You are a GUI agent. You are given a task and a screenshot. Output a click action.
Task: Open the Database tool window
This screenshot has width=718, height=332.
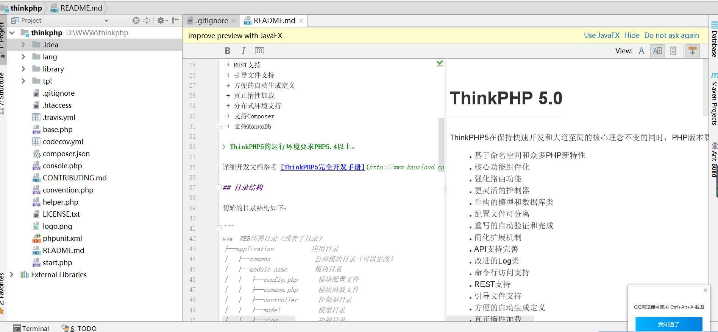coord(714,39)
